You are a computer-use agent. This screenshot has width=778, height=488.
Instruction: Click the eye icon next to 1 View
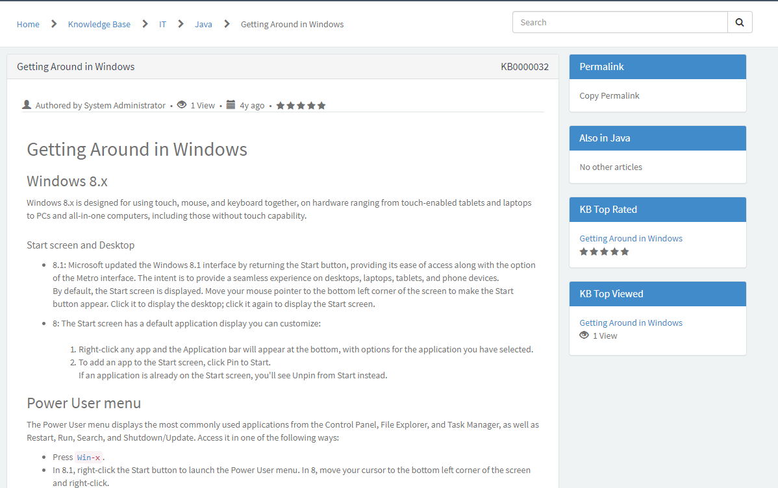coord(182,104)
